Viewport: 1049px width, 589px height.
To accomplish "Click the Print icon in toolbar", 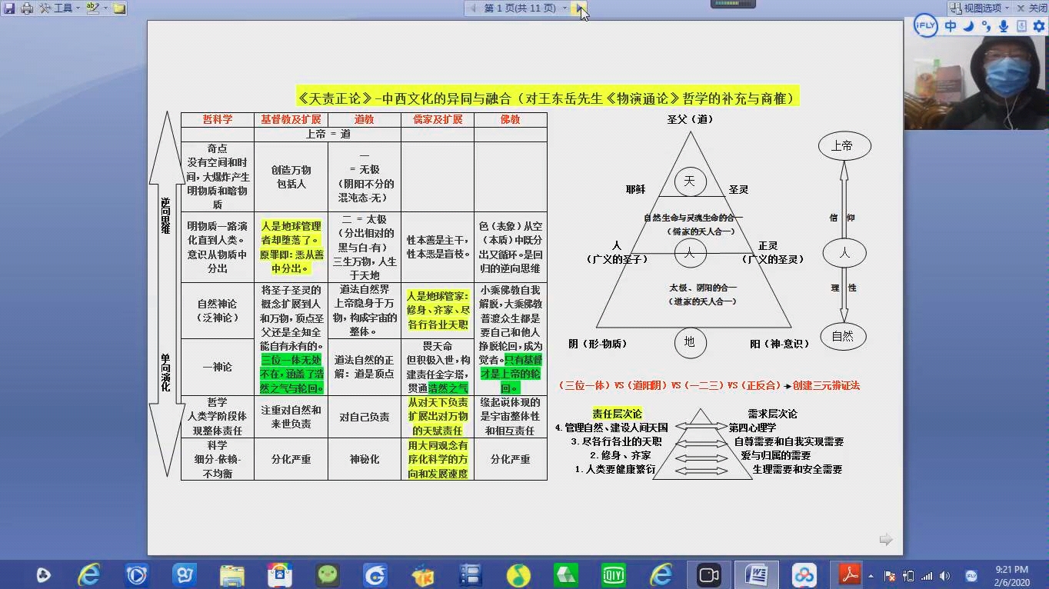I will click(x=27, y=8).
